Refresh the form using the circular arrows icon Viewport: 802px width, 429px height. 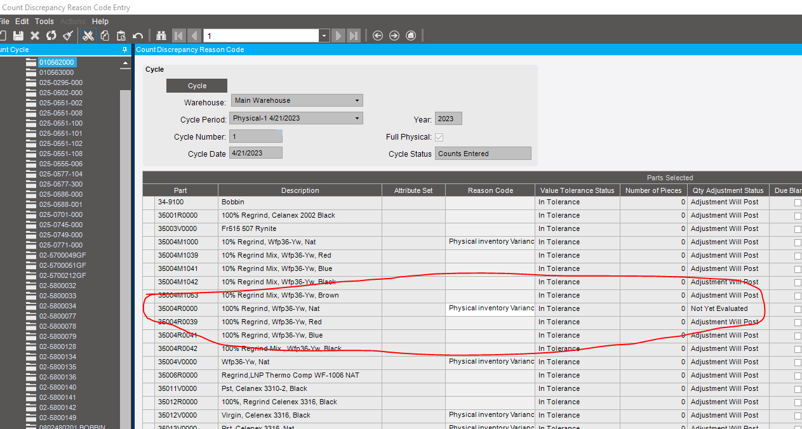point(51,36)
